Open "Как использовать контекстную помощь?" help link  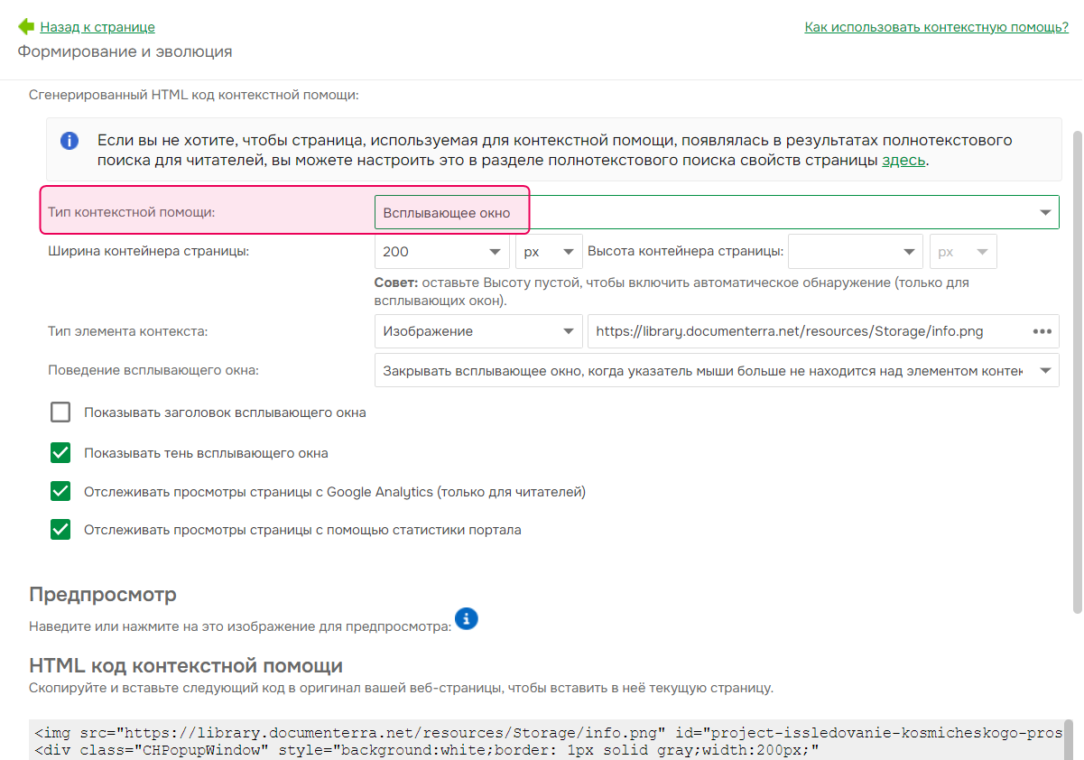(936, 27)
